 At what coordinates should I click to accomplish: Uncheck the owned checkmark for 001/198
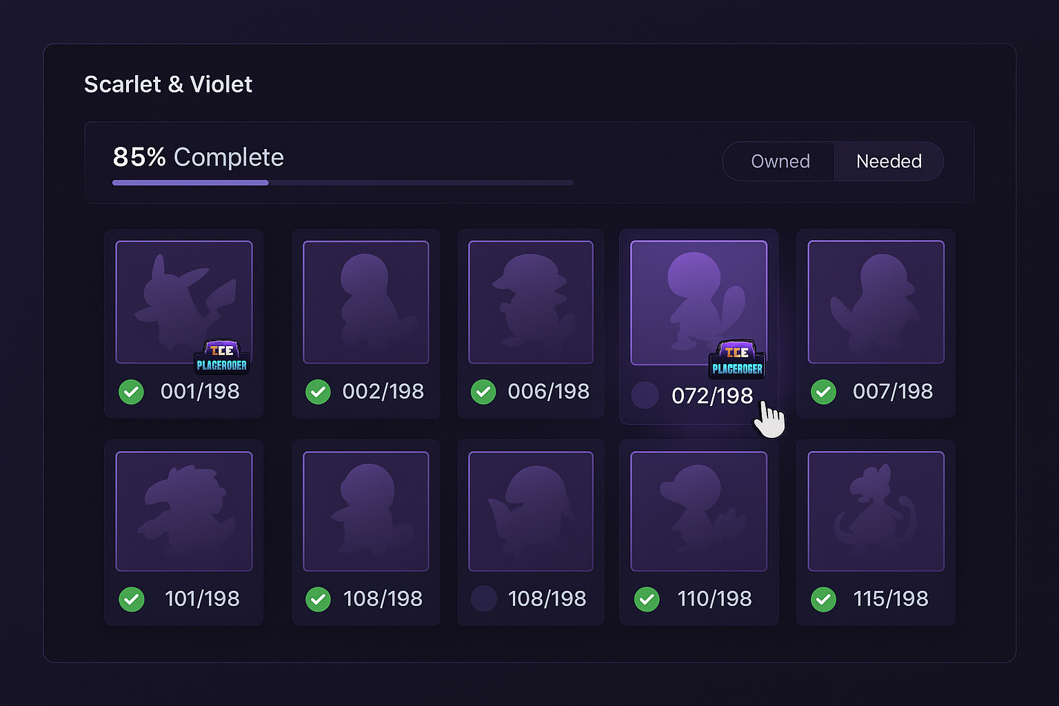(131, 392)
